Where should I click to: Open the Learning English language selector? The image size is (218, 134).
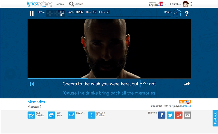pos(158,4)
